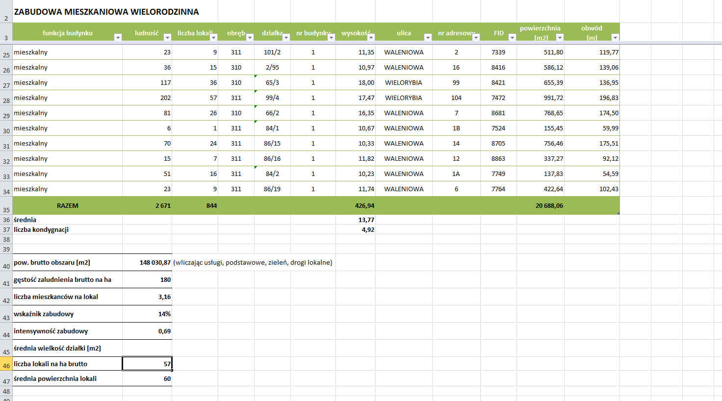Open the ulica column filter dropdown

[428, 37]
